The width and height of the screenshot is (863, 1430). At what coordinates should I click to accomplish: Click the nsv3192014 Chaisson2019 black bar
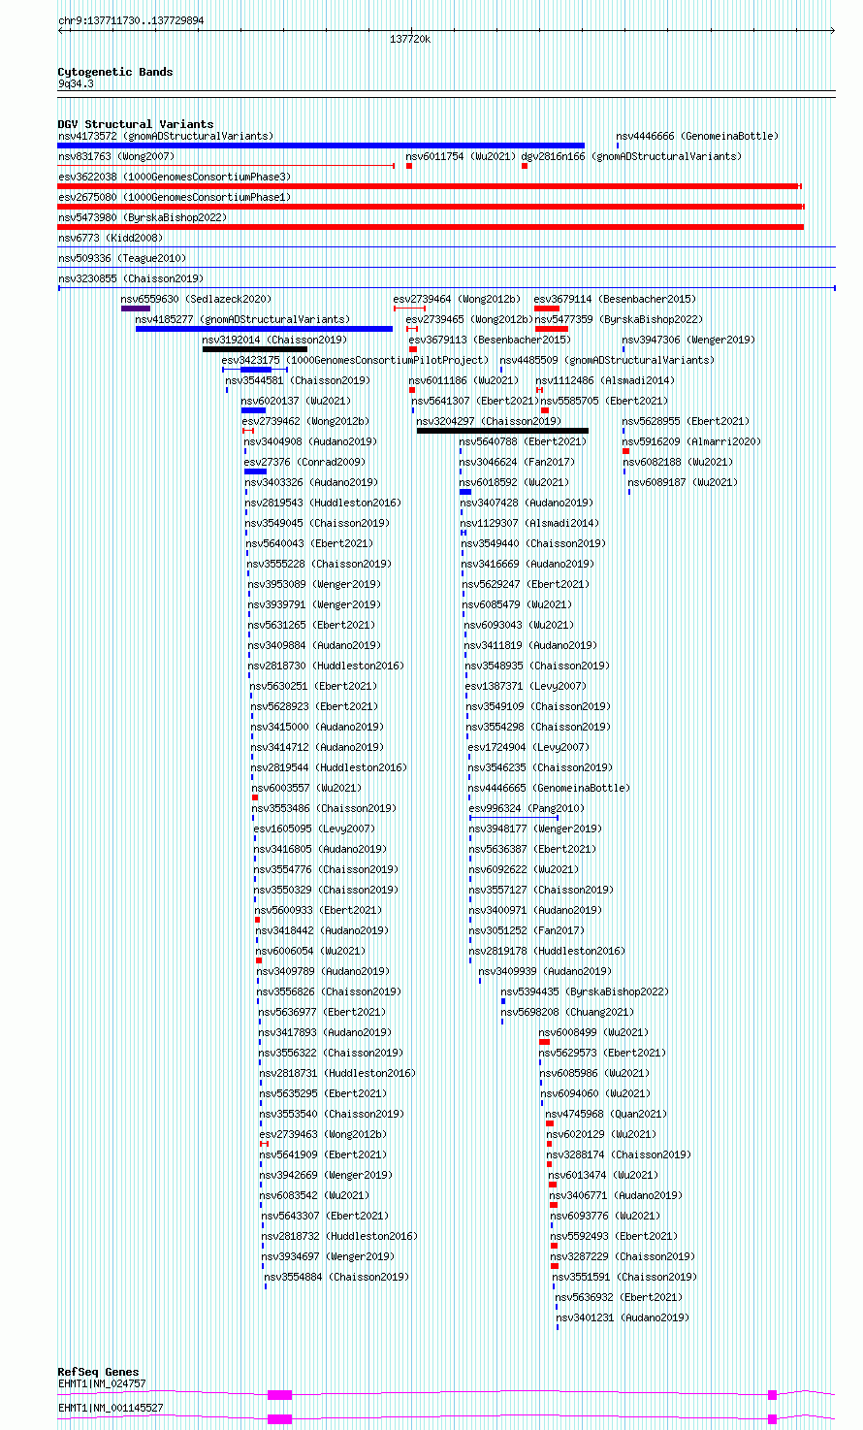(255, 349)
